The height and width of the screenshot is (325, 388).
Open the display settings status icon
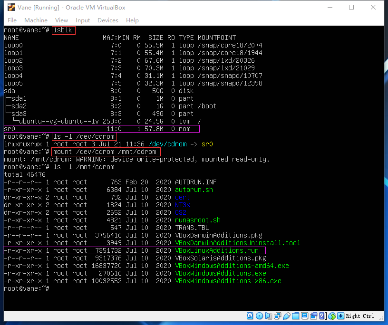click(305, 316)
